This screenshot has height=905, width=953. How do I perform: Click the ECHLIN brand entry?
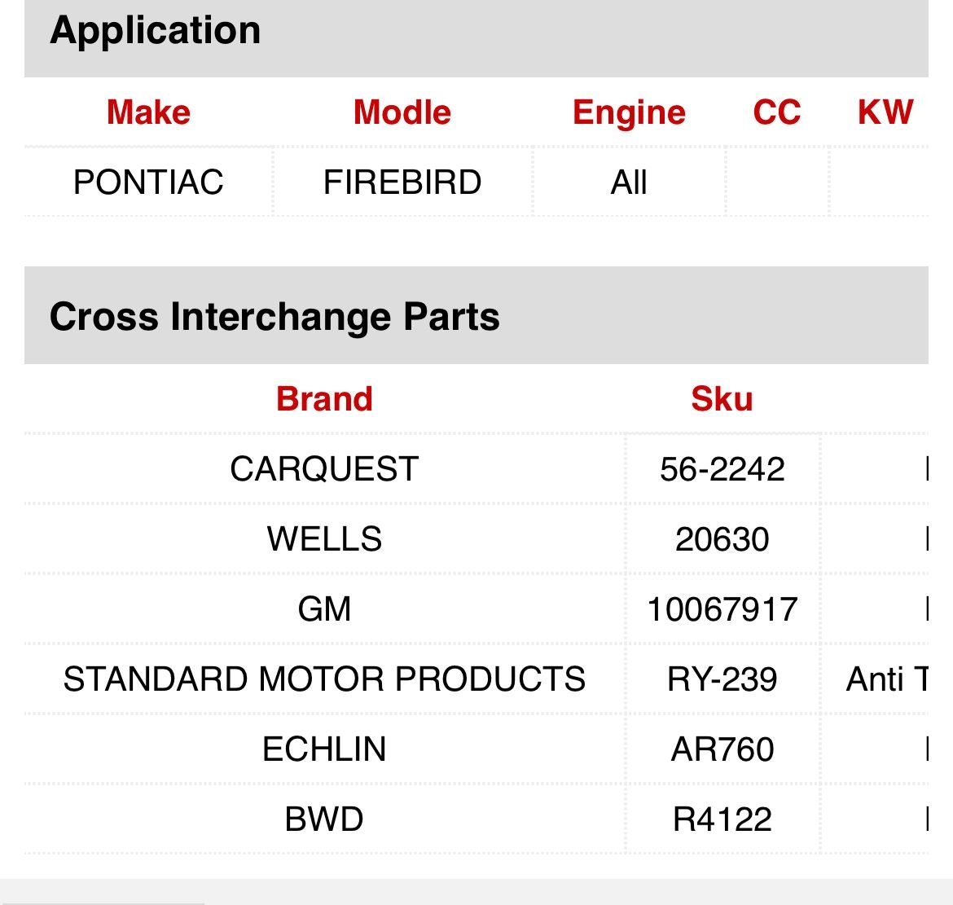click(x=324, y=749)
